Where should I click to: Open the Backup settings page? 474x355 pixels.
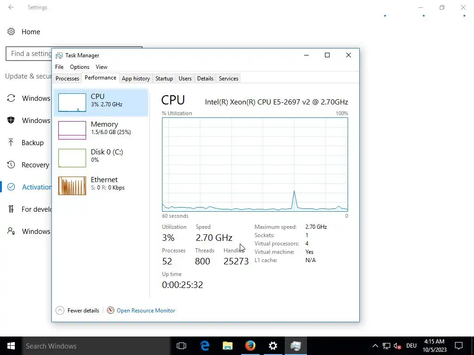click(x=33, y=143)
